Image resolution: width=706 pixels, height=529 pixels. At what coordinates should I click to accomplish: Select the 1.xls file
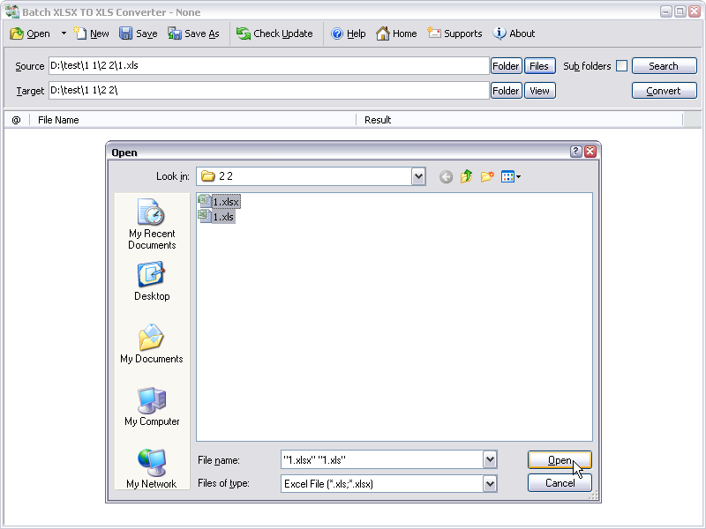coord(216,217)
